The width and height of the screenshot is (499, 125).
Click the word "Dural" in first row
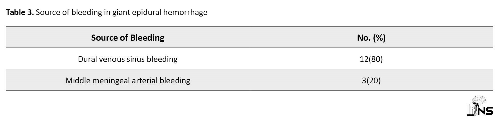(x=87, y=59)
